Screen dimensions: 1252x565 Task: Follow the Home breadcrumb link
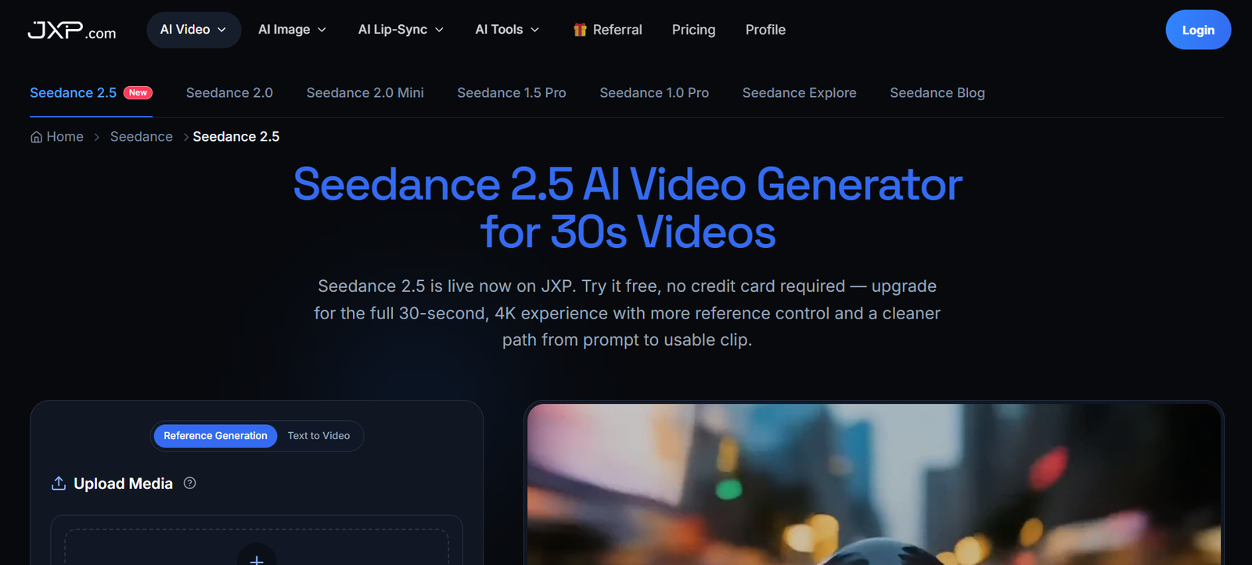click(57, 137)
